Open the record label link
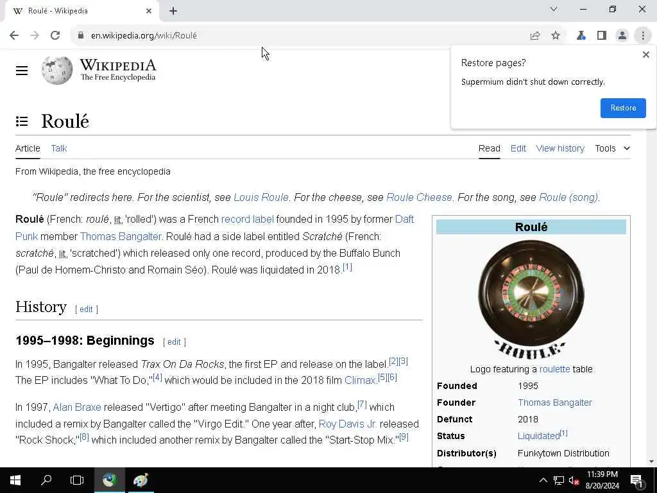The width and height of the screenshot is (657, 493). pyautogui.click(x=247, y=220)
